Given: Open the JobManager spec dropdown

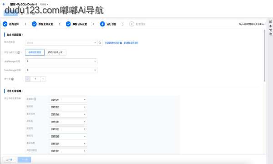Looking at the screenshot, I should click(x=61, y=61).
